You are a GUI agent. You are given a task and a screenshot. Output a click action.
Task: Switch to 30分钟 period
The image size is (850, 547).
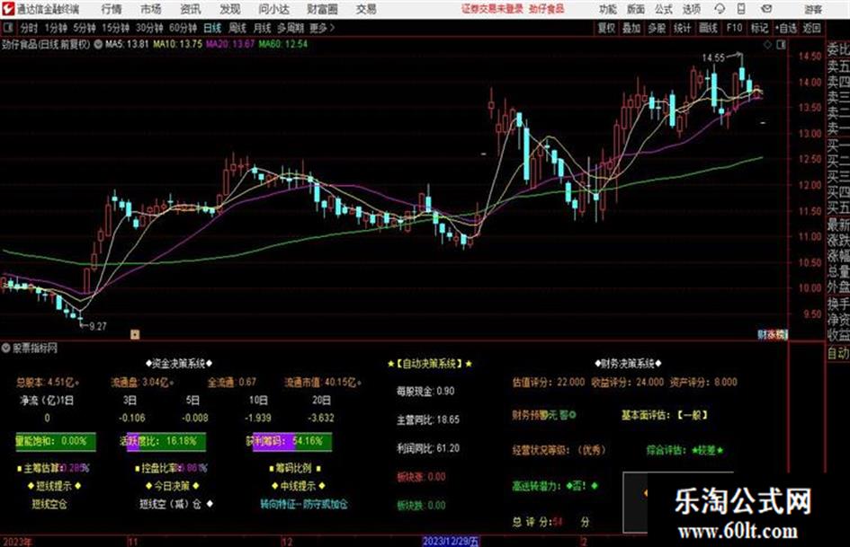(149, 28)
